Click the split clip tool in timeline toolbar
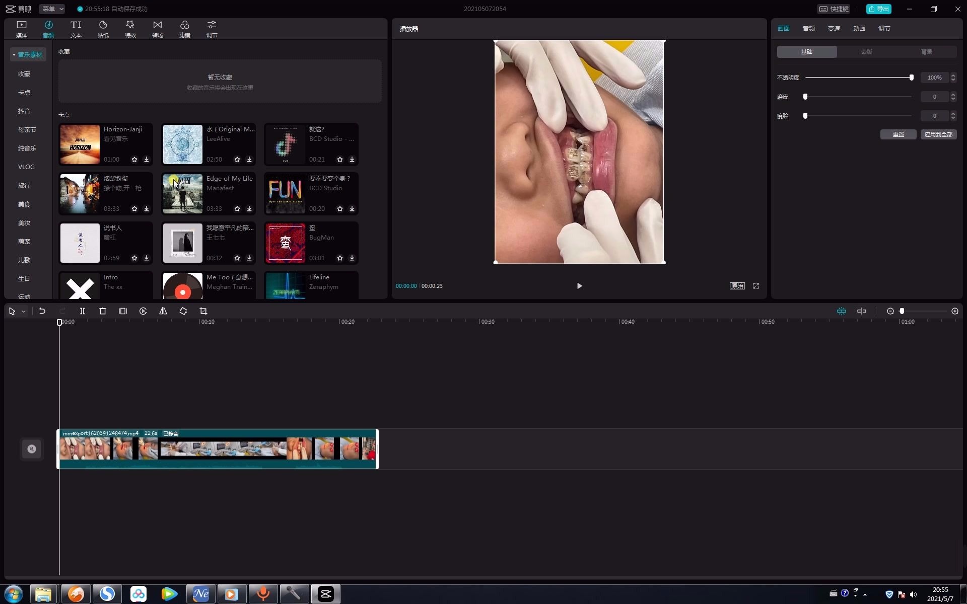The image size is (967, 604). pos(83,311)
